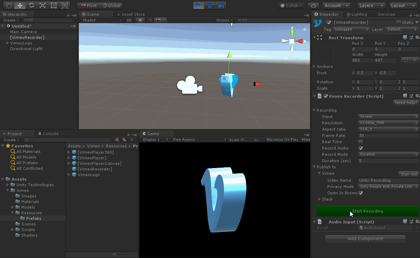Click Need help? button
420x258 pixels.
(406, 103)
